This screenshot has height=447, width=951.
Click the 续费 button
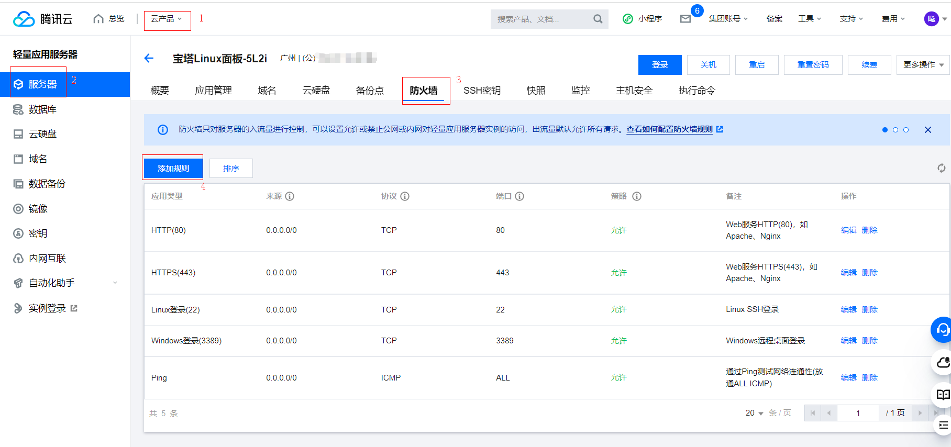869,65
